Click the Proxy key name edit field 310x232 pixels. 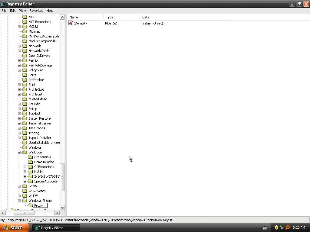(x=40, y=205)
